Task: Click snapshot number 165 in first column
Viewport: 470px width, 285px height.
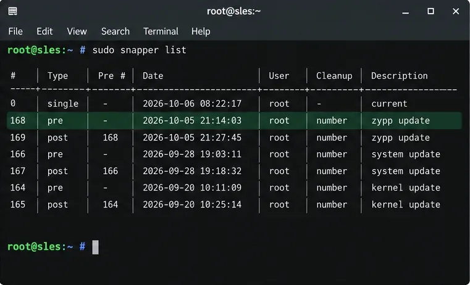Action: [18, 205]
